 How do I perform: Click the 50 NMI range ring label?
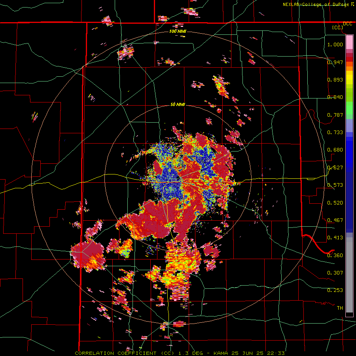point(178,104)
